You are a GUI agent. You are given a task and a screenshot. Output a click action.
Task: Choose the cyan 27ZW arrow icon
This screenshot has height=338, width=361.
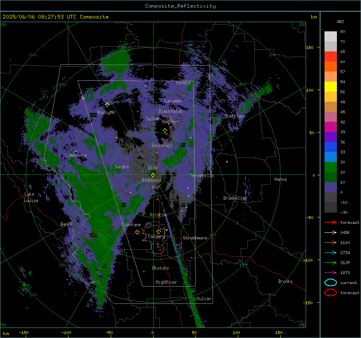[x=331, y=253]
